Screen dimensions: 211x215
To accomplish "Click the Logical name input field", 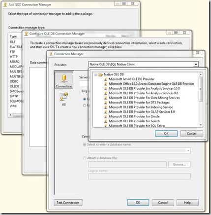I will pyautogui.click(x=140, y=177).
